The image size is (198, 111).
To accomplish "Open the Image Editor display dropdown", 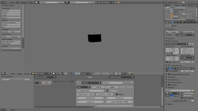I will (x=185, y=35).
